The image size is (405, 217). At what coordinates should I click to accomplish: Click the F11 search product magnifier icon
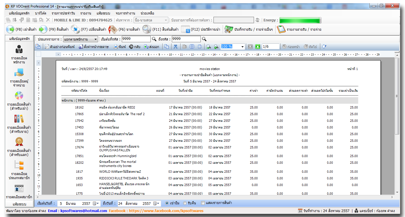147,29
